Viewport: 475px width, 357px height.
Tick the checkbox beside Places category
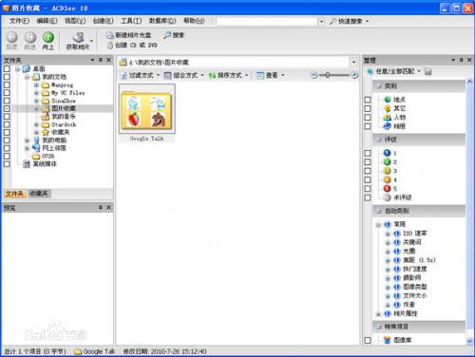click(368, 100)
